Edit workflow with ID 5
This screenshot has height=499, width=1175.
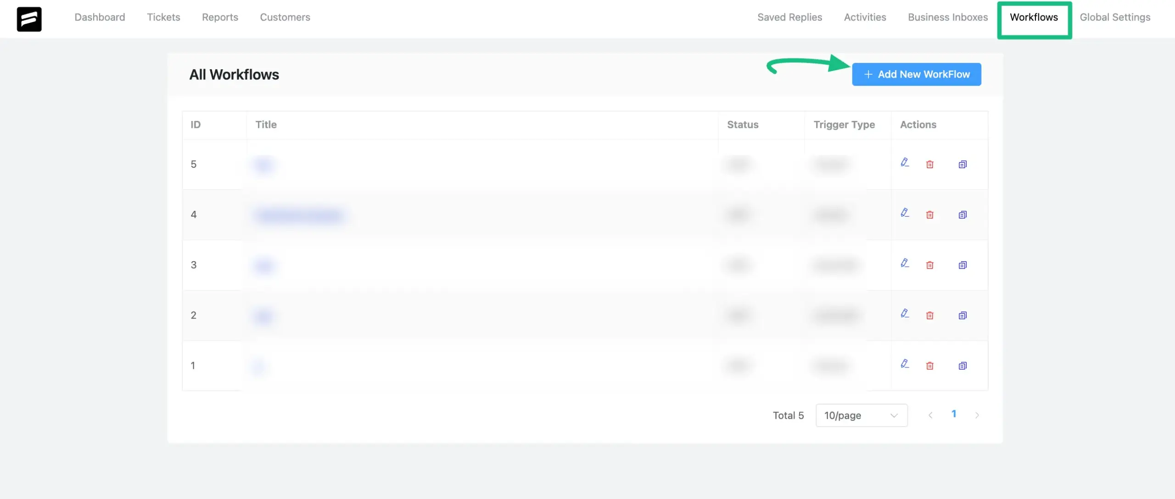pyautogui.click(x=905, y=163)
